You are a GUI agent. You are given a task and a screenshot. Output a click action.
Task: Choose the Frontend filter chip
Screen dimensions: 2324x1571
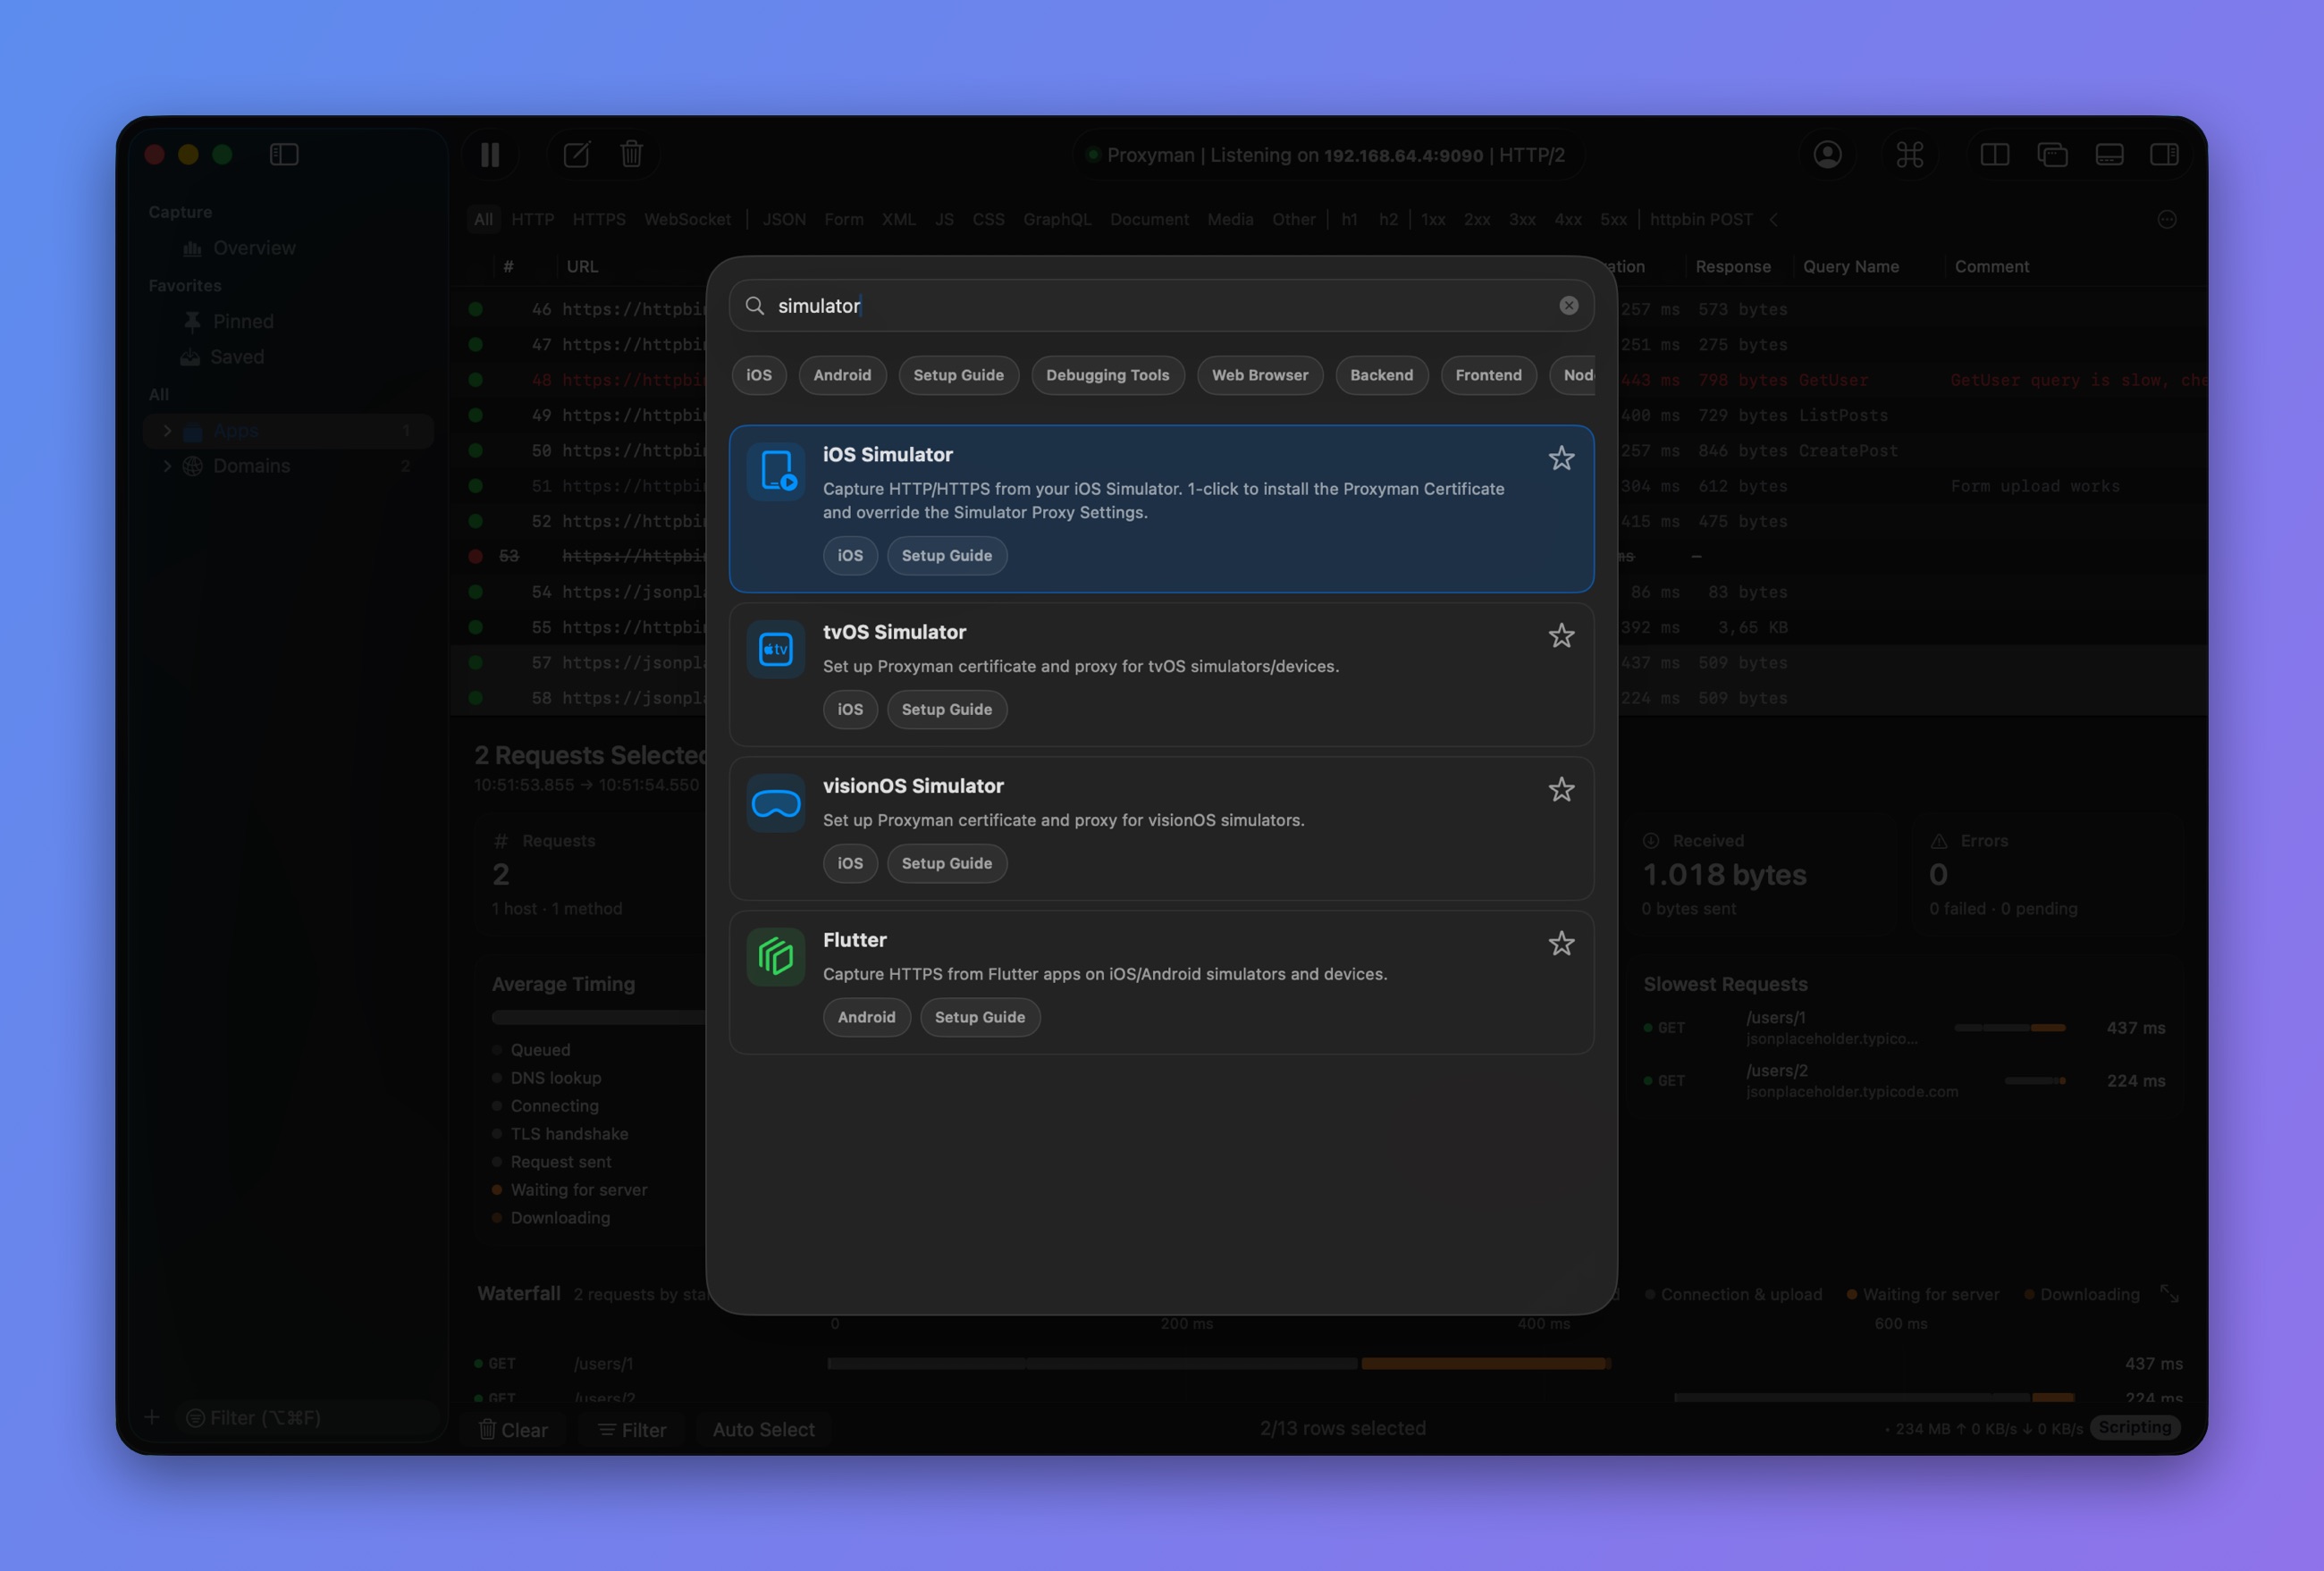1488,375
